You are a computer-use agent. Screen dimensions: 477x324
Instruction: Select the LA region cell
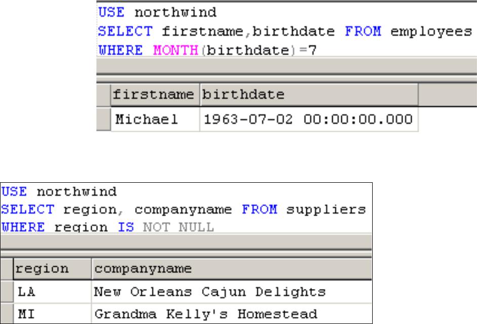coord(52,292)
